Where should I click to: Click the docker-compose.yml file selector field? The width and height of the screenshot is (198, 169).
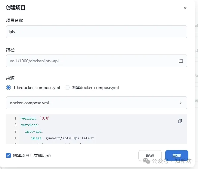[x=97, y=103]
